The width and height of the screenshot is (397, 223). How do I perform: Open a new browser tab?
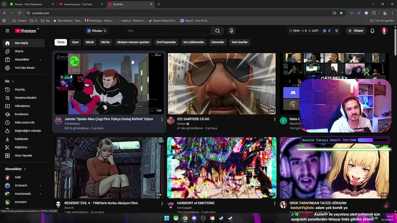[159, 4]
